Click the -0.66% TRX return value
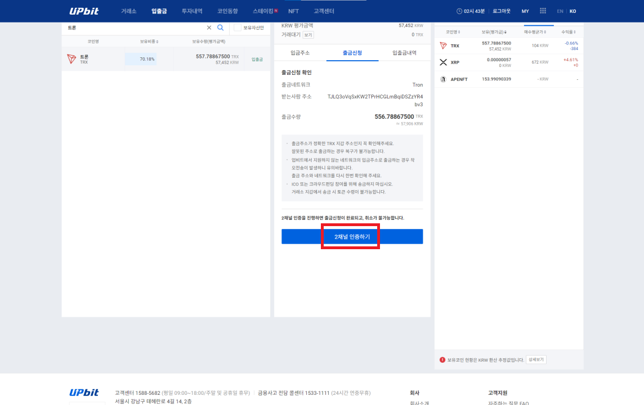644x405 pixels. [571, 43]
